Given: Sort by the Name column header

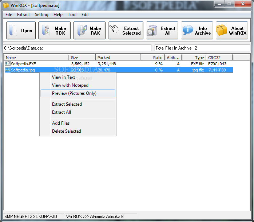Looking at the screenshot, I should (36, 58).
